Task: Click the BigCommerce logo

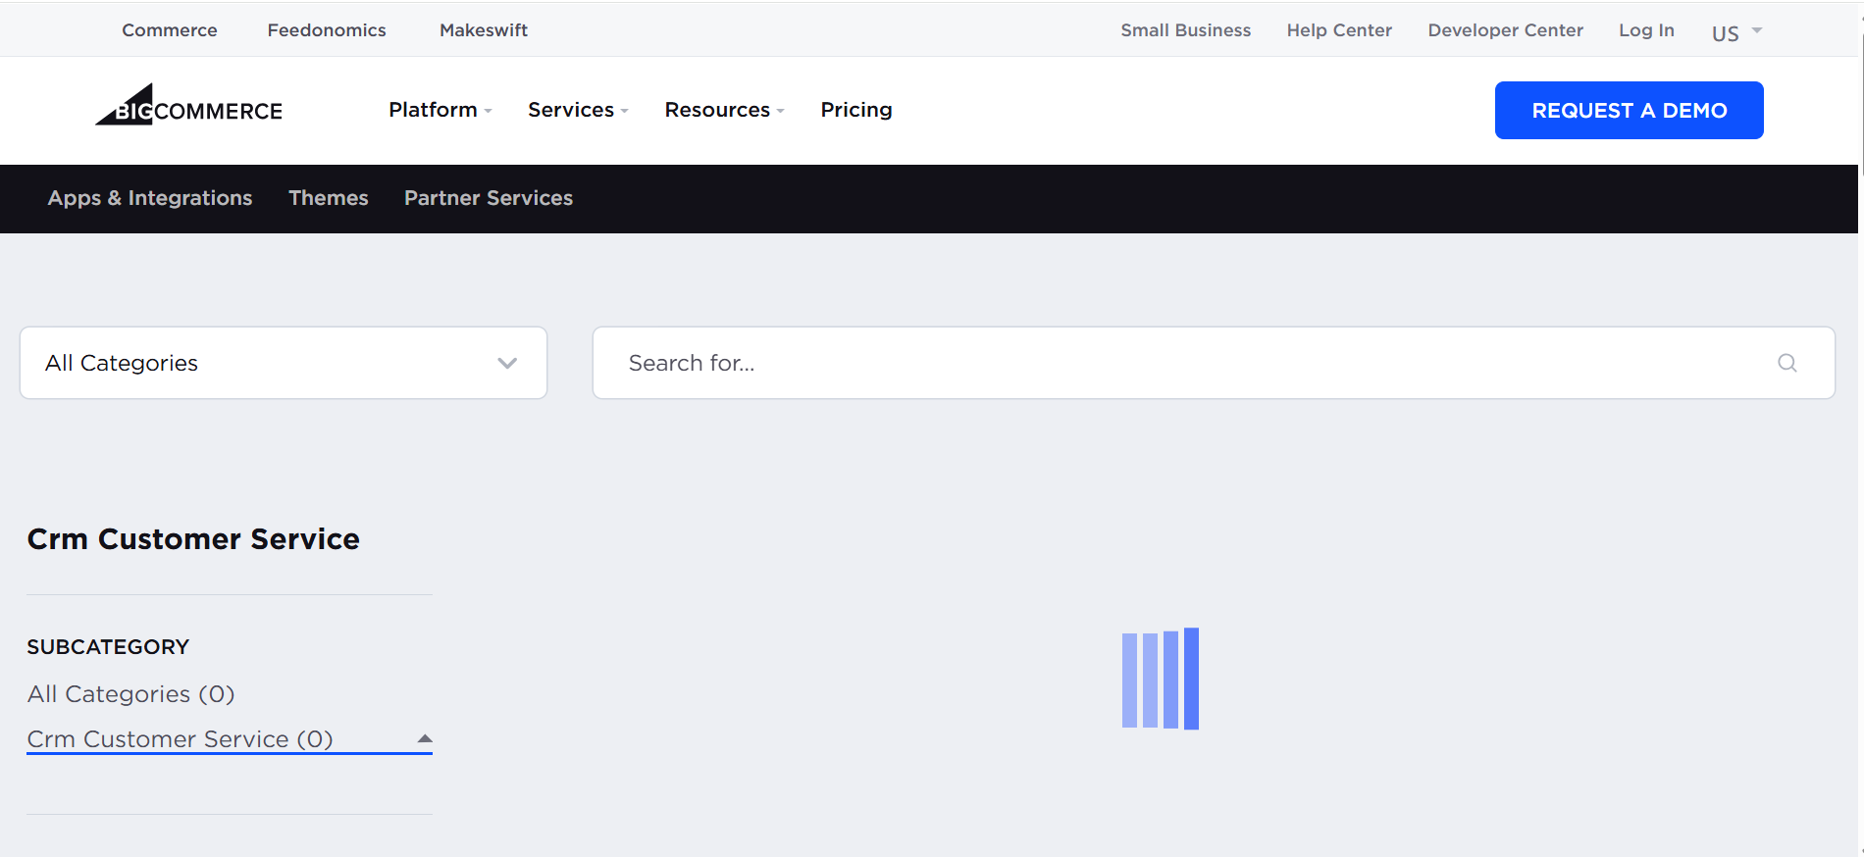Action: (188, 105)
